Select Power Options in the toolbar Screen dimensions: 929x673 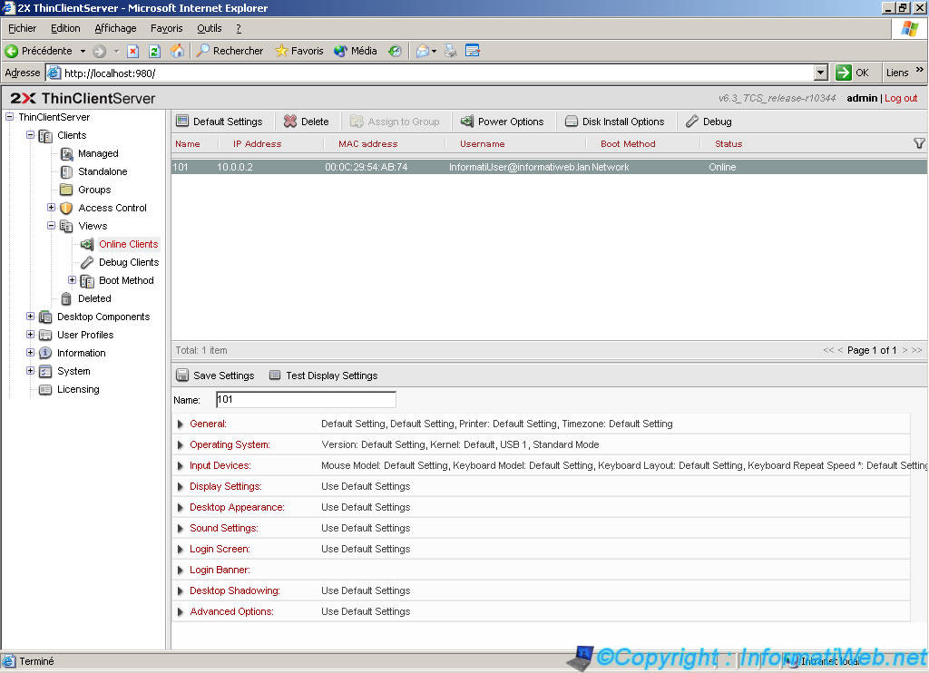503,121
